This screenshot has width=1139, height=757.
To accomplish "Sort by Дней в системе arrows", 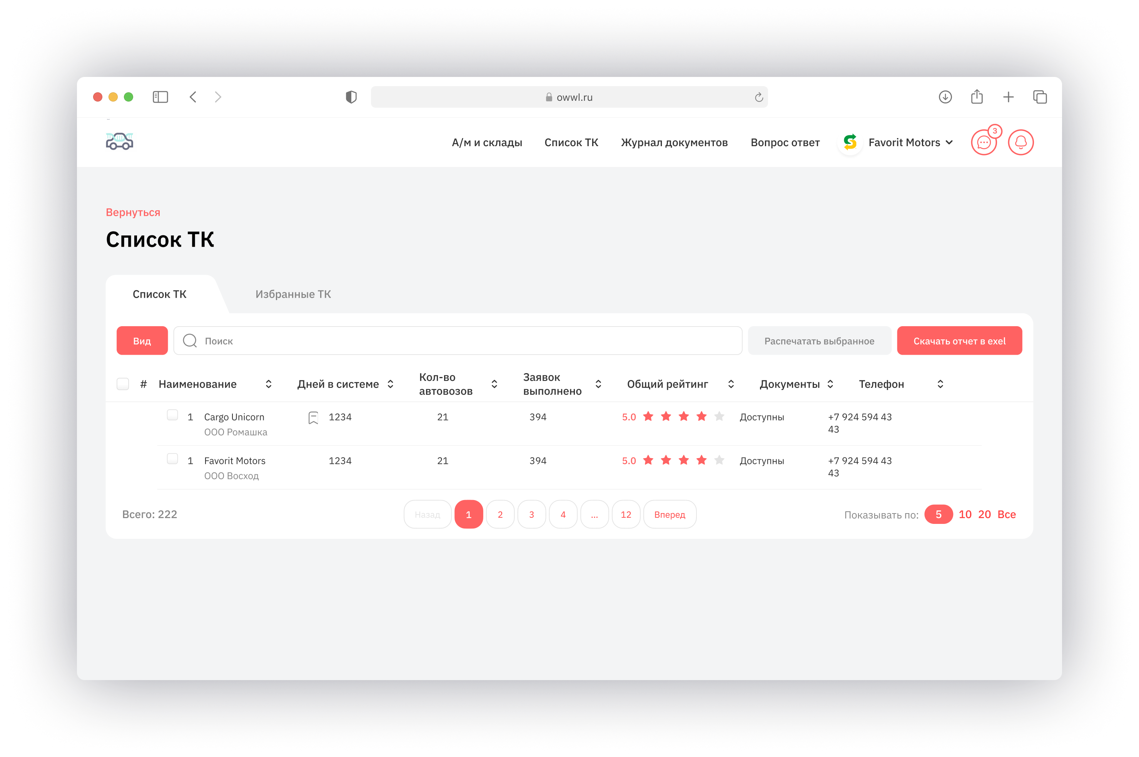I will pyautogui.click(x=390, y=384).
